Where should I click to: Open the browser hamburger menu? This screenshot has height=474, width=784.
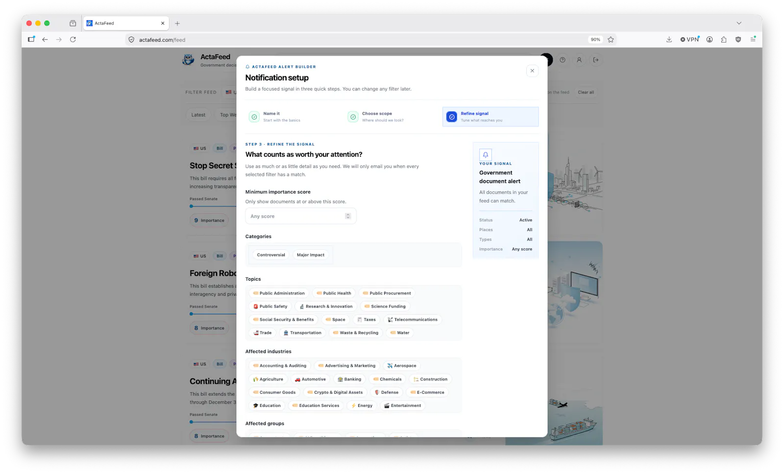click(x=753, y=40)
